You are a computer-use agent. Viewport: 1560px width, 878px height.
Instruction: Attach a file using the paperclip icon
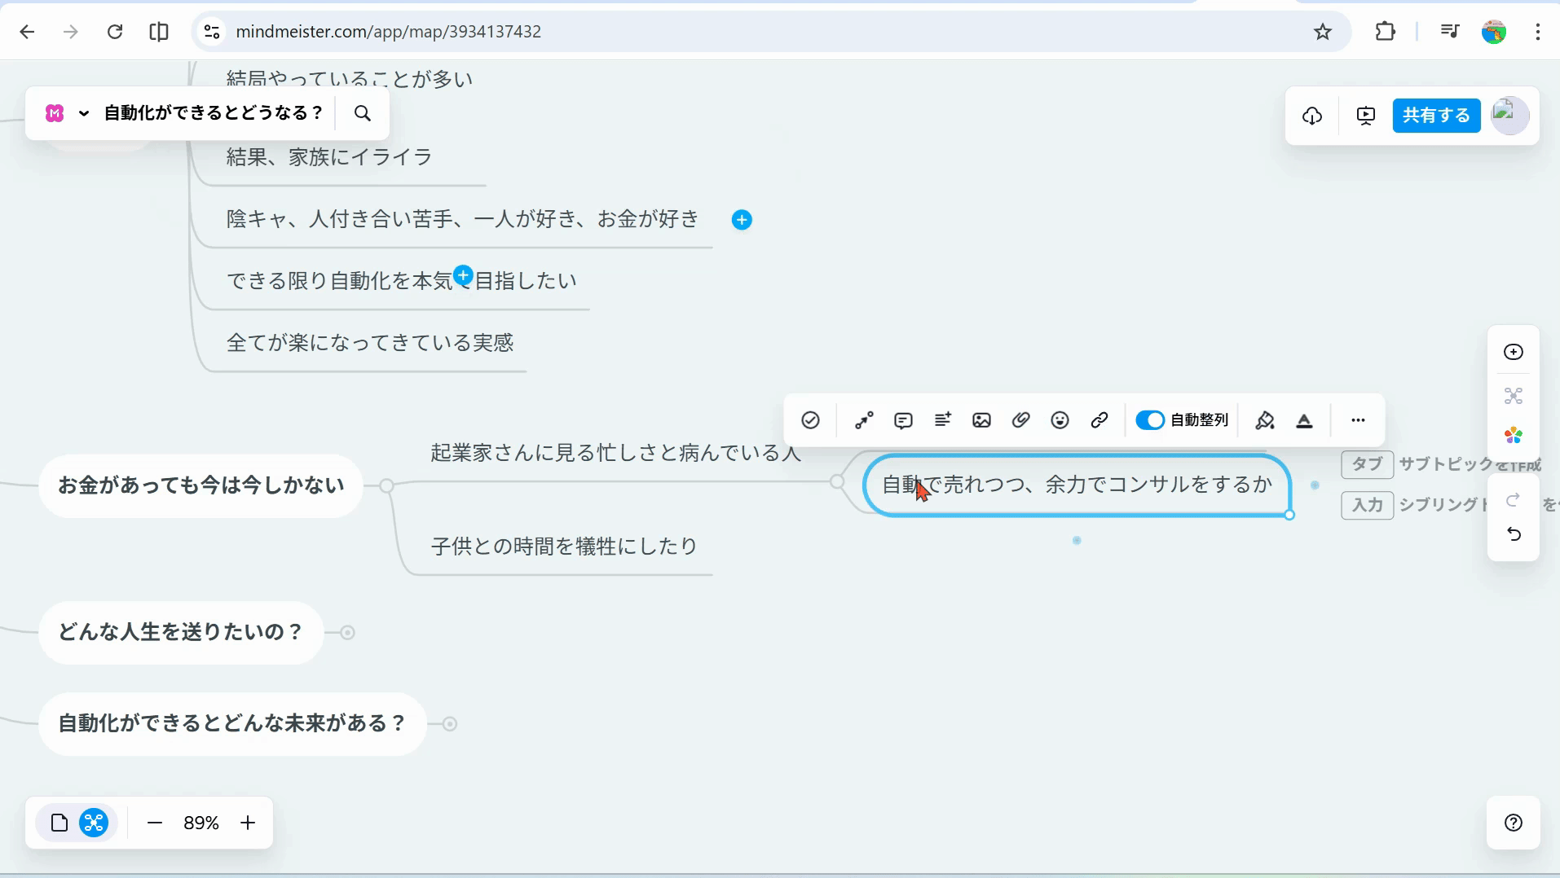click(1020, 420)
